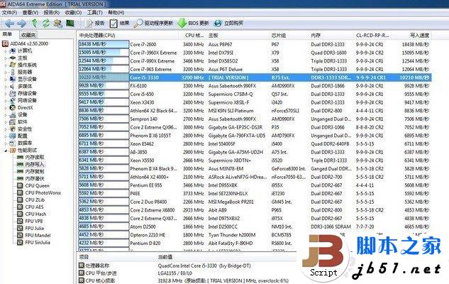
Task: Open the 帮助(H) menu
Action: [x=116, y=13]
